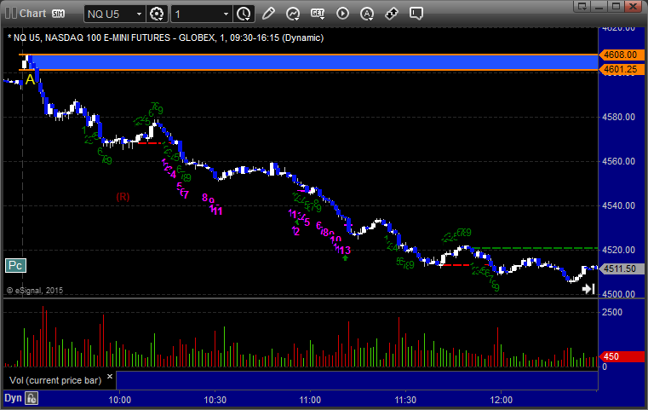Click the circled A icon in toolbar
Image resolution: width=648 pixels, height=410 pixels.
pyautogui.click(x=367, y=14)
